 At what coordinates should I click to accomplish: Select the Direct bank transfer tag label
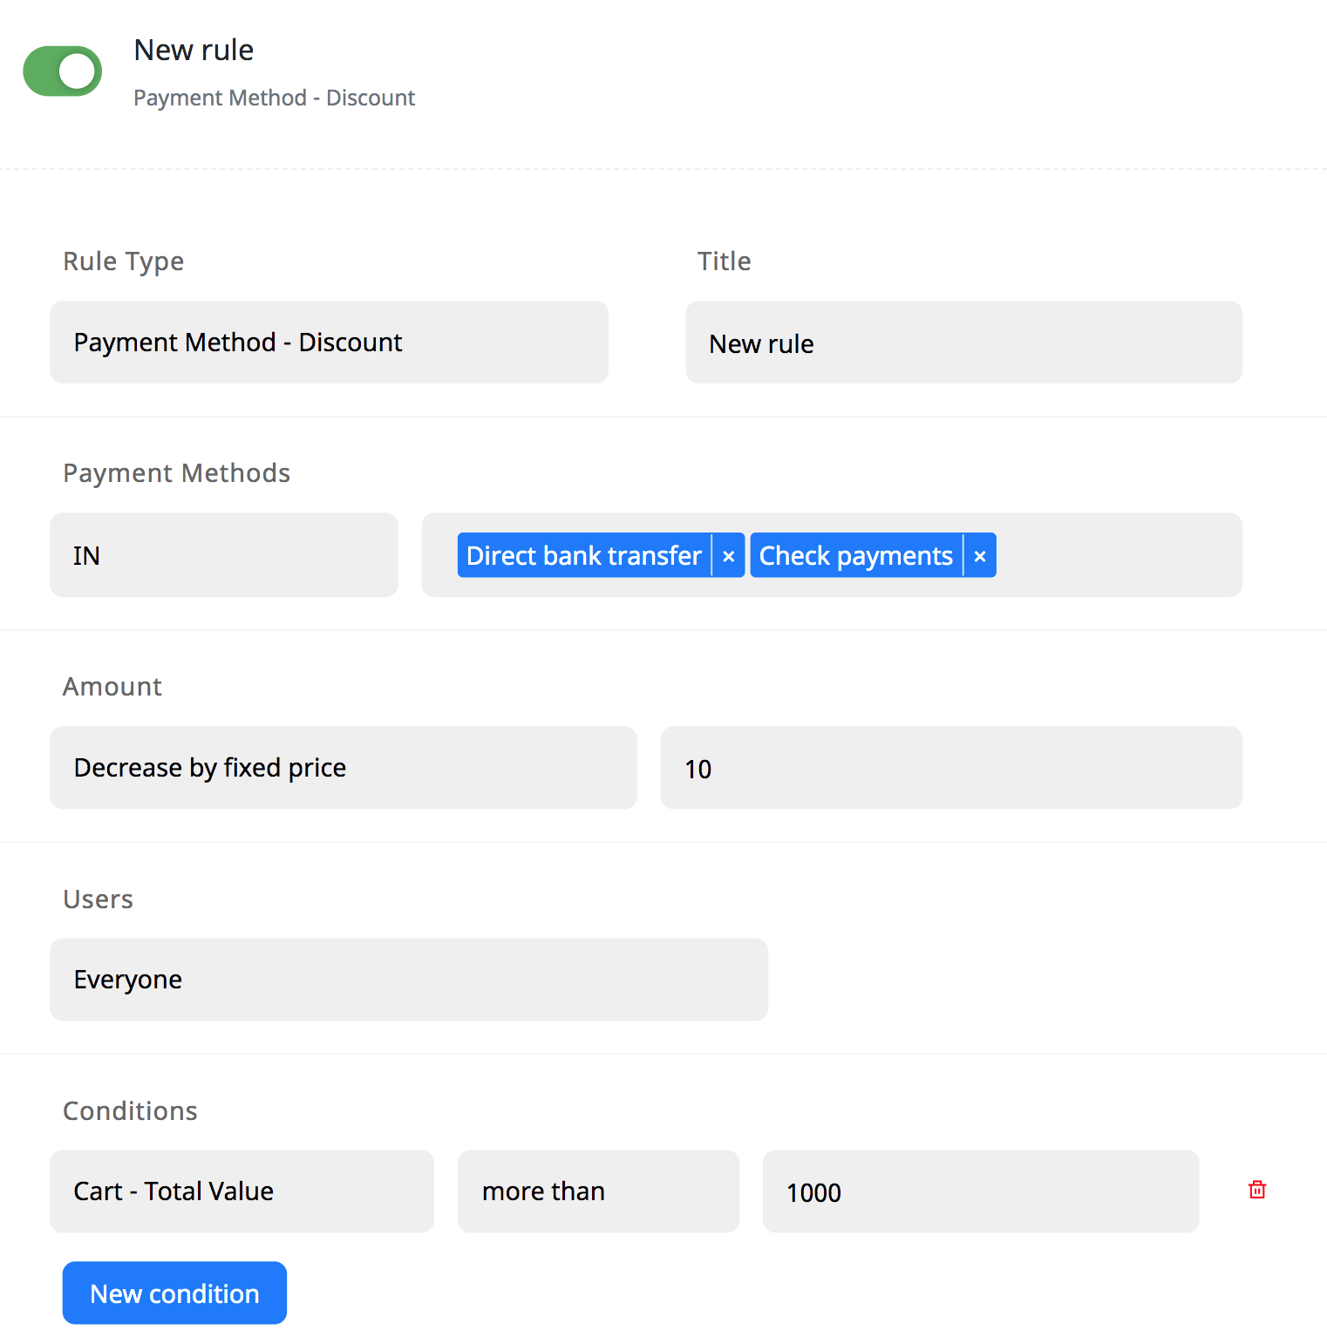coord(583,556)
